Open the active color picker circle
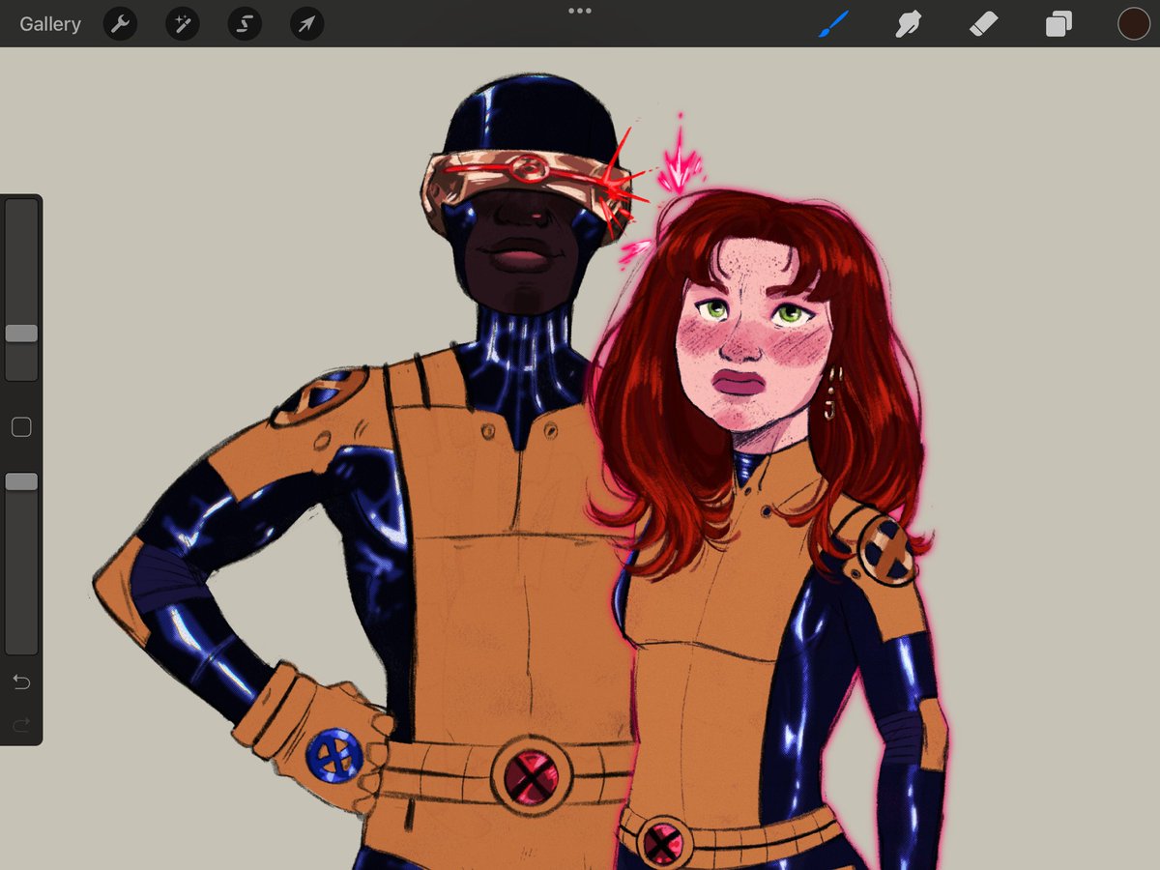 [1134, 24]
